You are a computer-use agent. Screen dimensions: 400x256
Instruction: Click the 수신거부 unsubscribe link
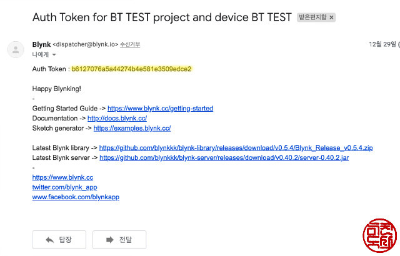click(130, 44)
